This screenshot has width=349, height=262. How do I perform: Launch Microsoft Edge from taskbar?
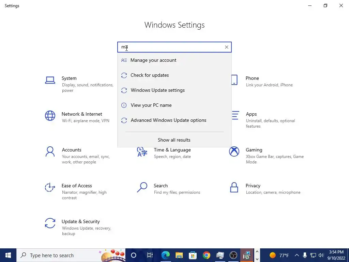click(x=166, y=255)
